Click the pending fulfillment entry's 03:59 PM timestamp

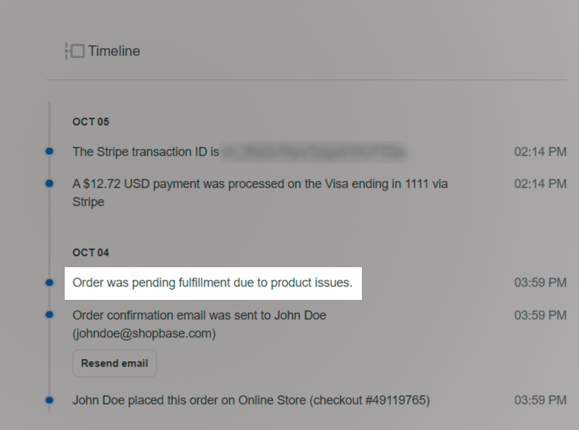pos(540,283)
